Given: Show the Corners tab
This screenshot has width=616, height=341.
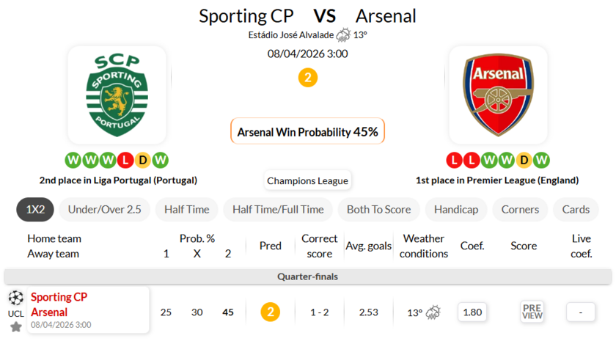Looking at the screenshot, I should point(520,210).
